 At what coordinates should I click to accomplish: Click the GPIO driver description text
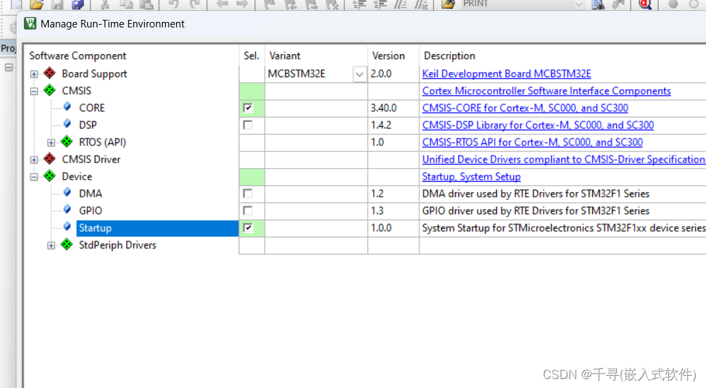click(536, 210)
